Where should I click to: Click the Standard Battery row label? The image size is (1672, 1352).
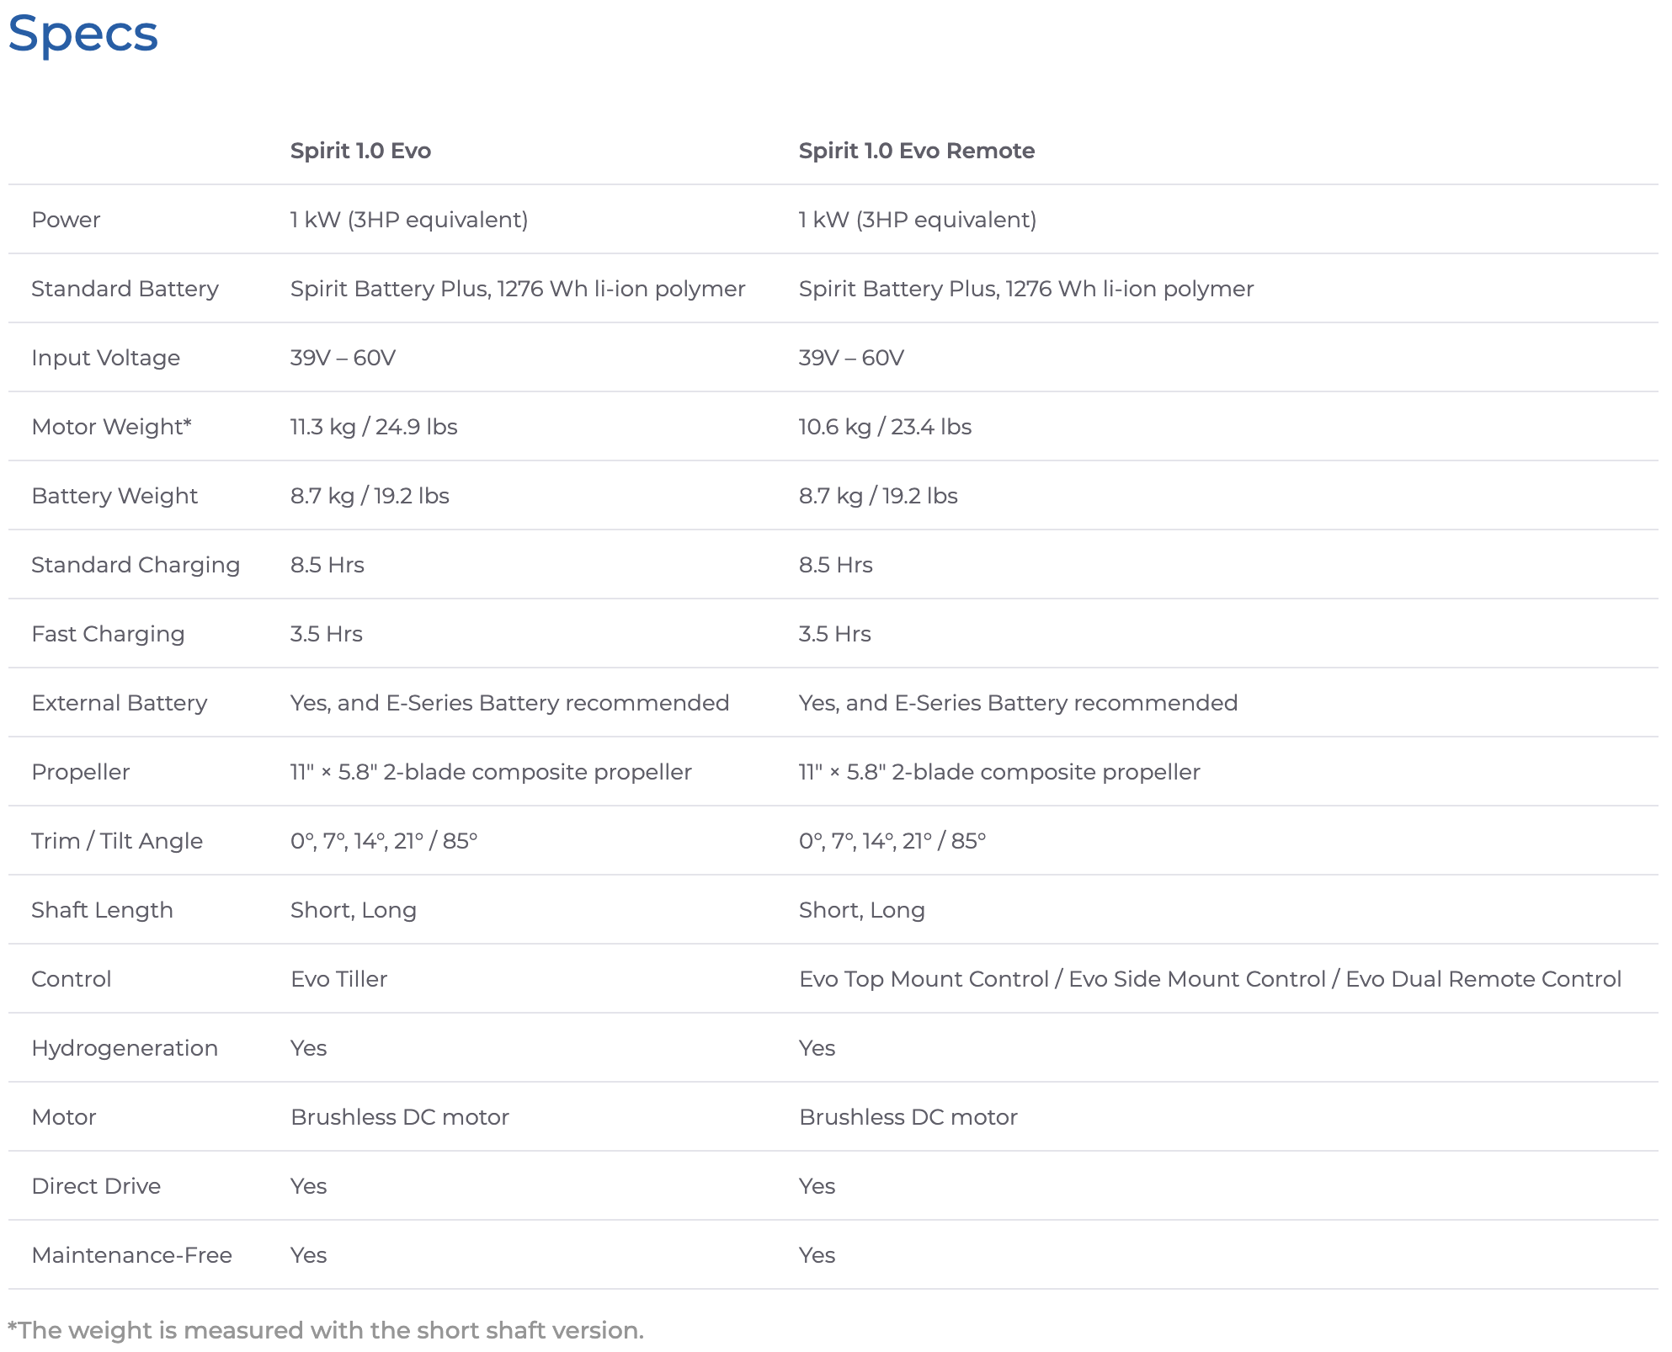125,289
